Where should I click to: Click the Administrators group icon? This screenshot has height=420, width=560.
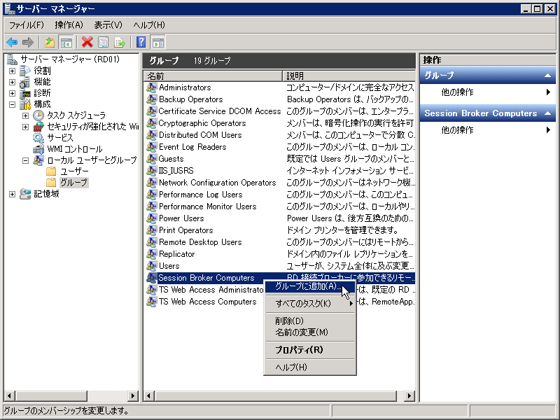click(151, 87)
